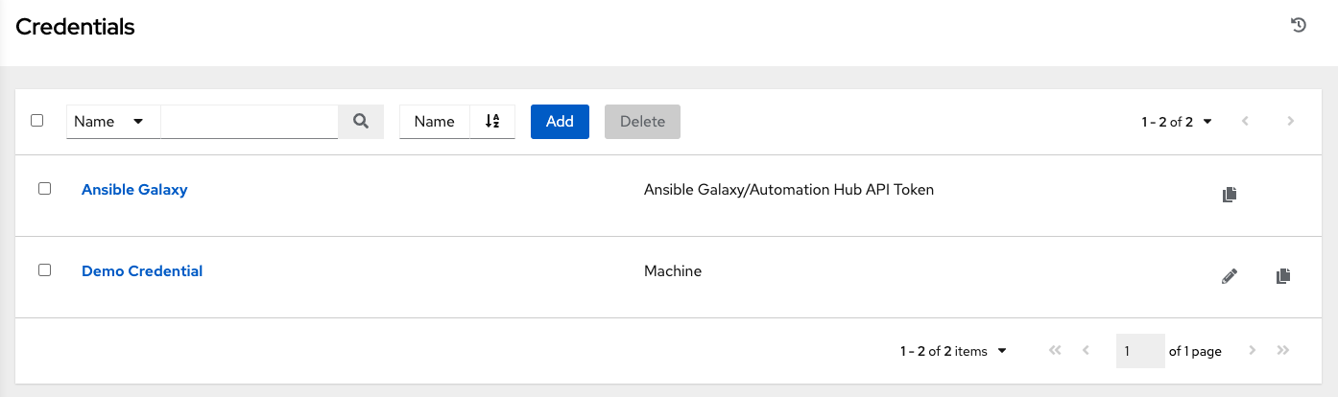
Task: Select the Demo Credential row checkbox
Action: pyautogui.click(x=44, y=270)
